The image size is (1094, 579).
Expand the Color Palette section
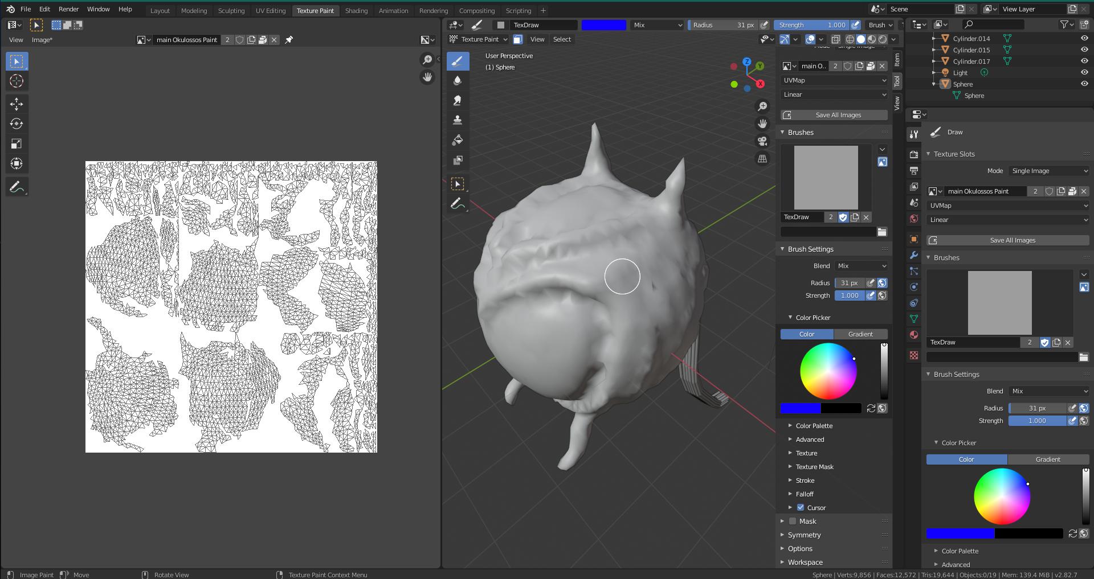[x=814, y=426]
